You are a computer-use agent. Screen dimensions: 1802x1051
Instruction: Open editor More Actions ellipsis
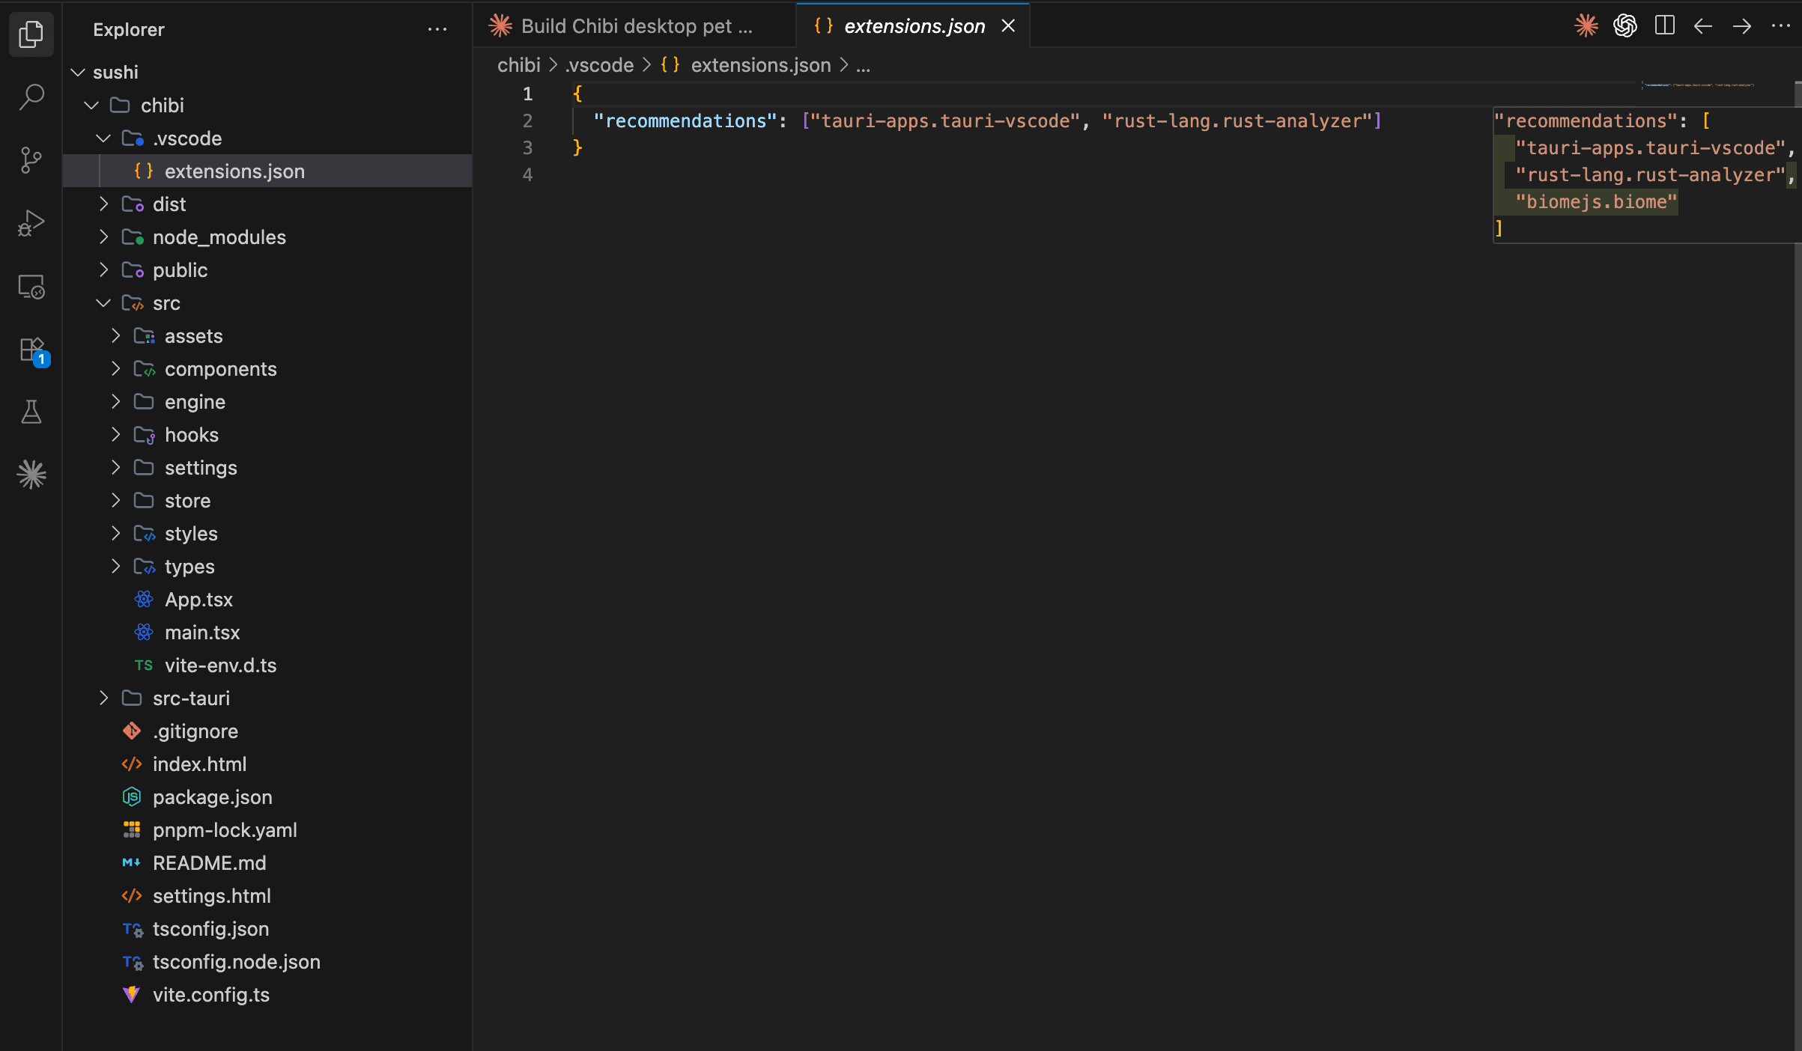(x=1780, y=25)
